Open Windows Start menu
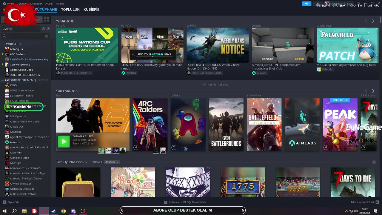Screen dimensions: 382x215 coord(4,211)
